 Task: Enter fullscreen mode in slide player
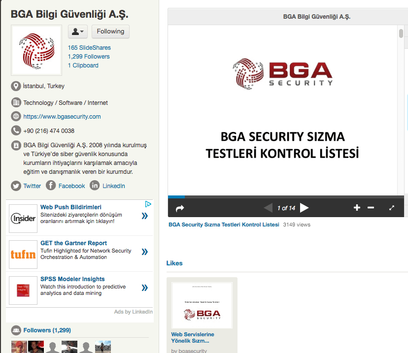pos(392,208)
